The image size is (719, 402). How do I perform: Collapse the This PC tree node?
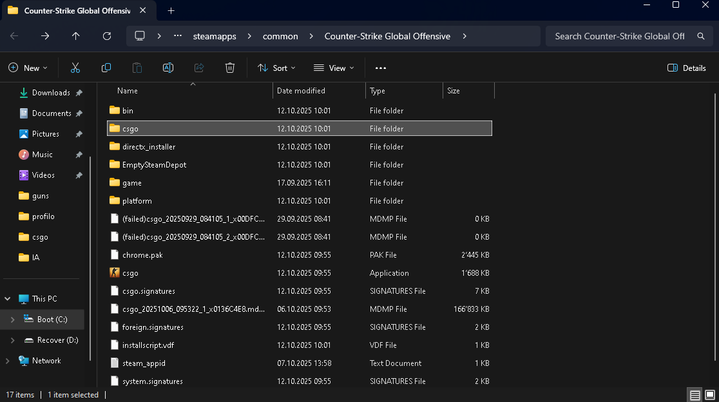pyautogui.click(x=8, y=299)
